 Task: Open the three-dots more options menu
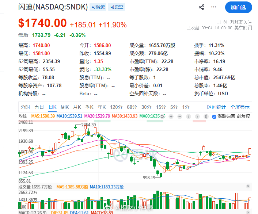213,7
